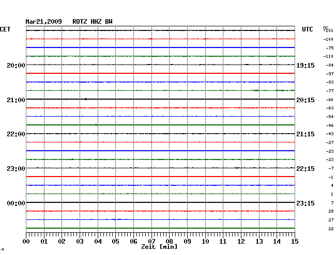Select minute tick label 05

(115, 241)
